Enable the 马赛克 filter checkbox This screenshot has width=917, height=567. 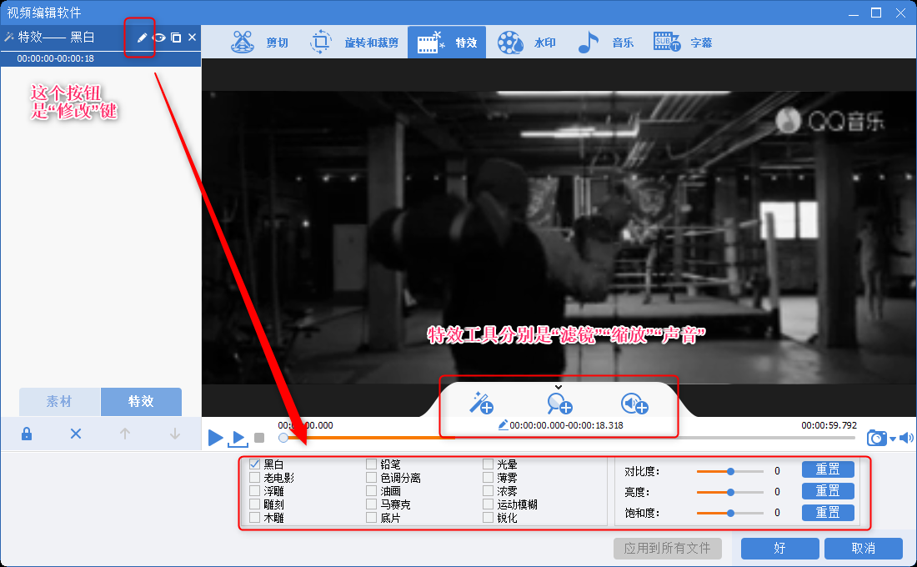pyautogui.click(x=371, y=504)
